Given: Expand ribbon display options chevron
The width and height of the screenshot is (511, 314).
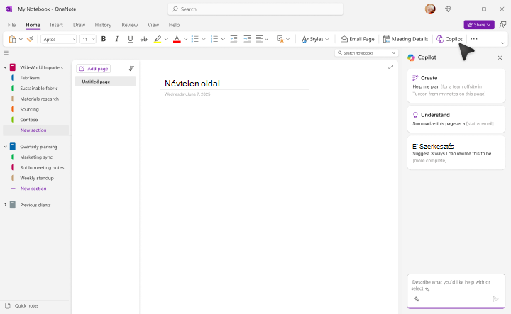Looking at the screenshot, I should click(502, 43).
